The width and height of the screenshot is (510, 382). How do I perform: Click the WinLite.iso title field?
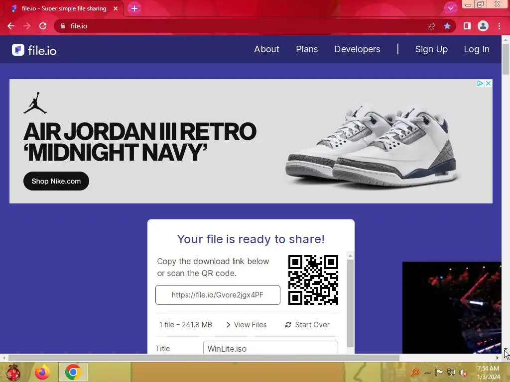pyautogui.click(x=270, y=347)
